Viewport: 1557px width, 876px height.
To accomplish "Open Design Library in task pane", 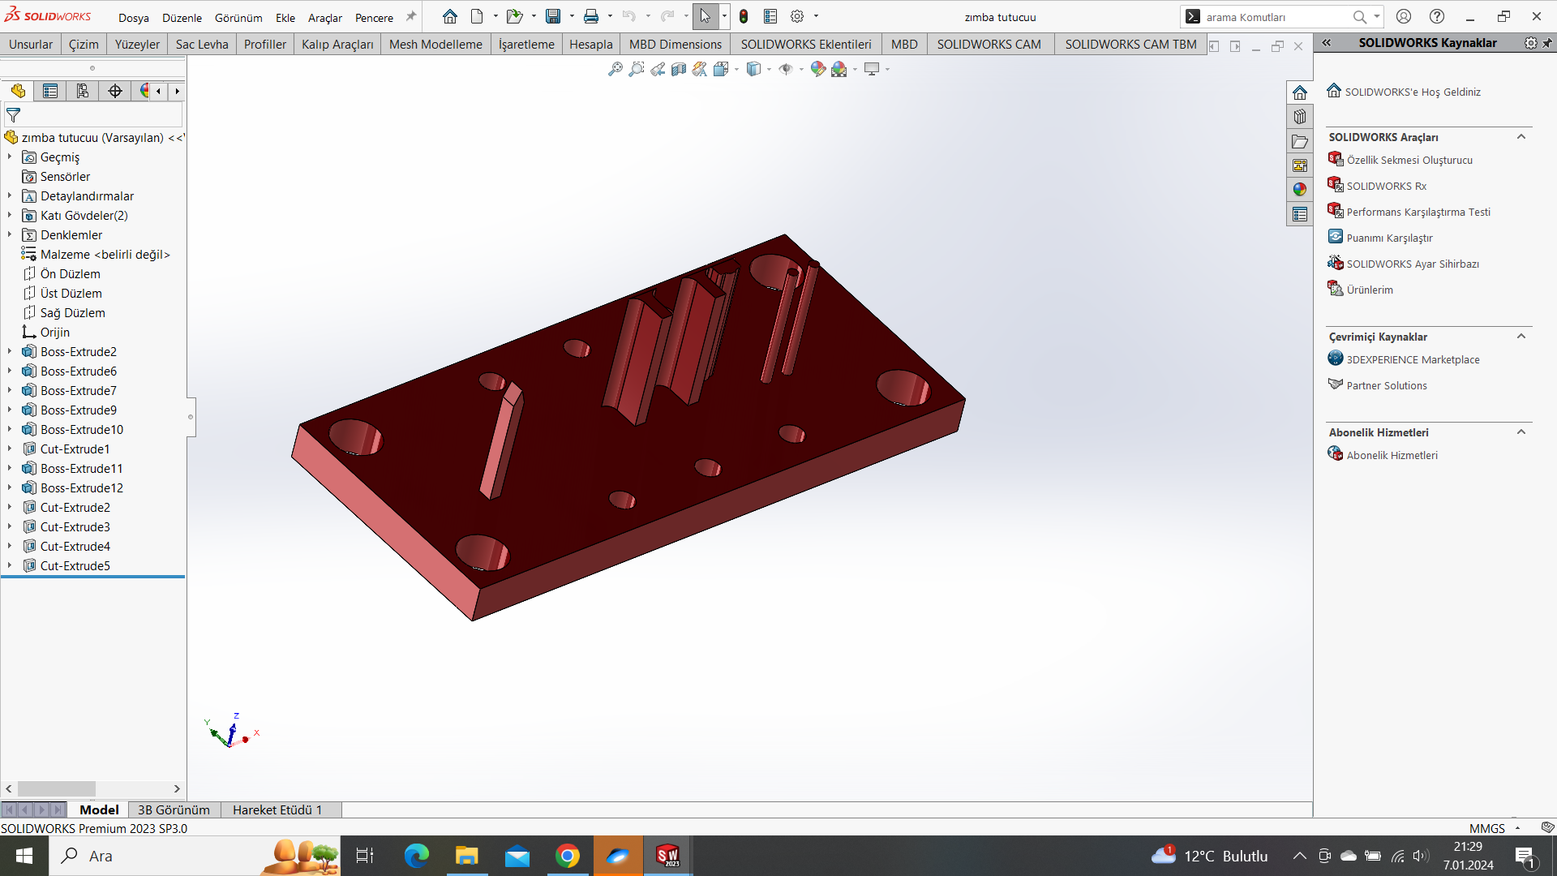I will click(x=1300, y=117).
